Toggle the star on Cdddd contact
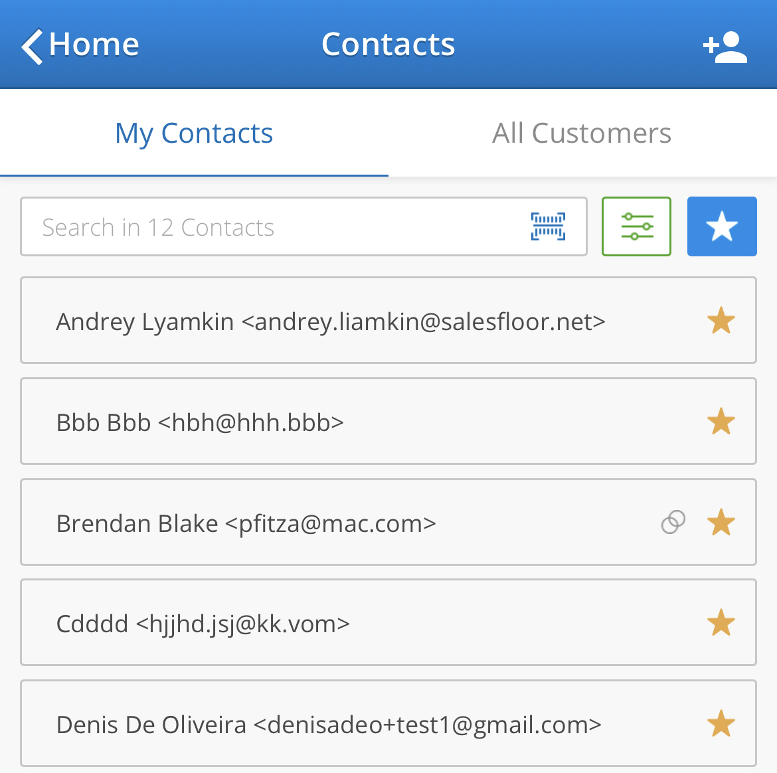 point(721,624)
